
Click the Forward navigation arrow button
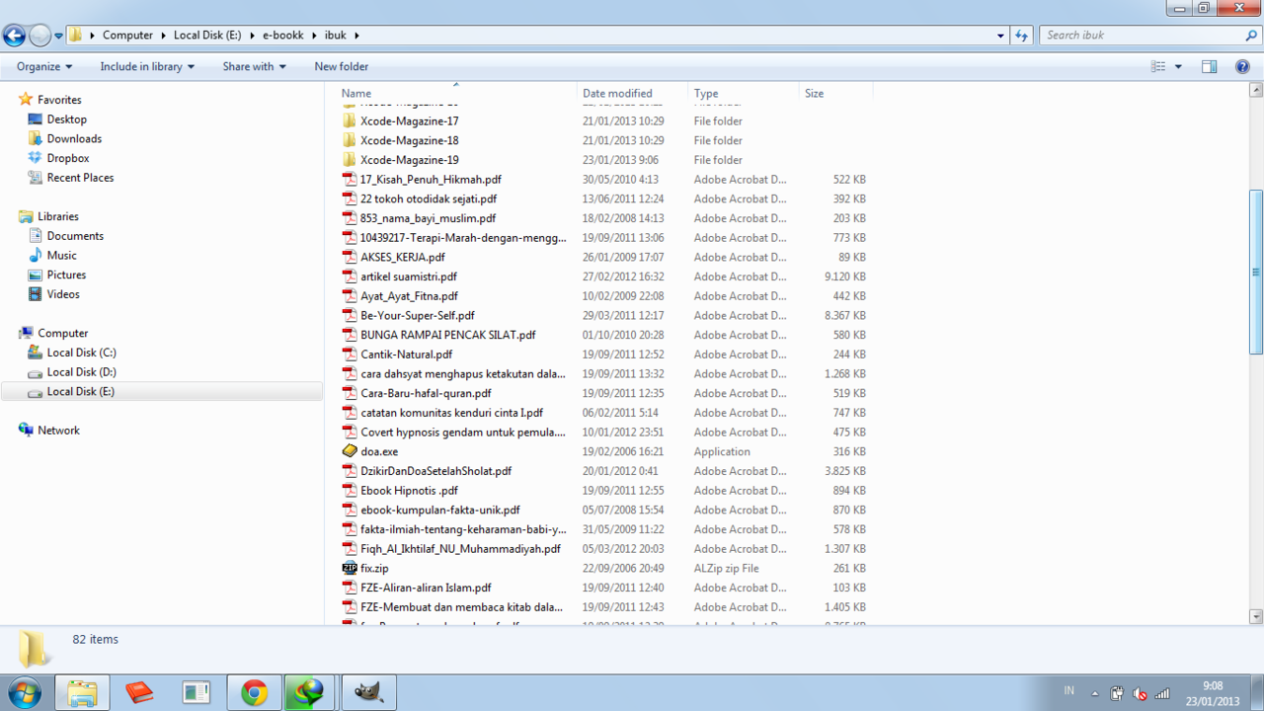(x=39, y=36)
